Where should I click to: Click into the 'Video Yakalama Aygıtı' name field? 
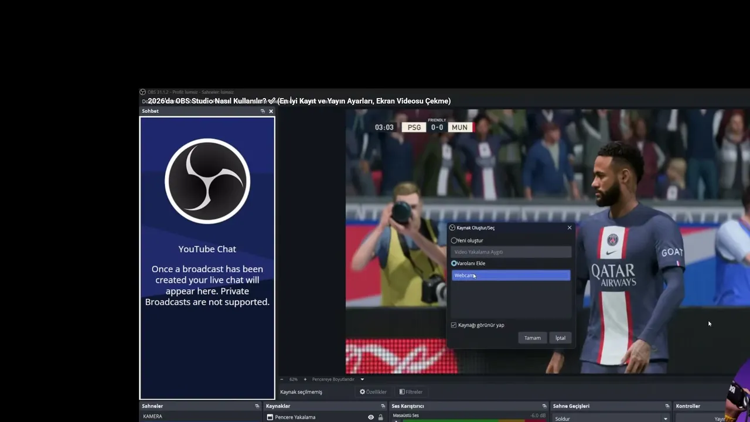pyautogui.click(x=511, y=252)
